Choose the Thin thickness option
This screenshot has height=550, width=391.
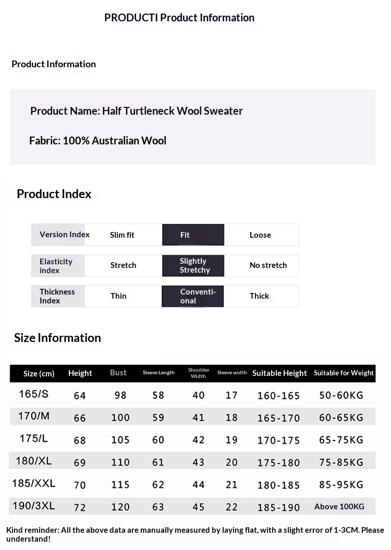pyautogui.click(x=118, y=296)
